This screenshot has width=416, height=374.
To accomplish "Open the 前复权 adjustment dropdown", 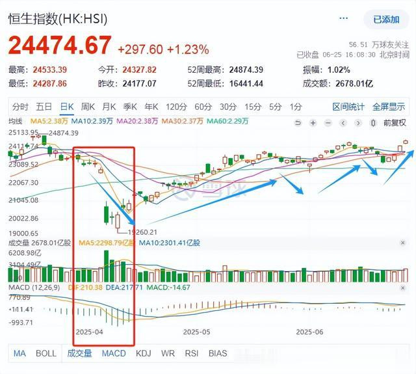I will [x=395, y=123].
